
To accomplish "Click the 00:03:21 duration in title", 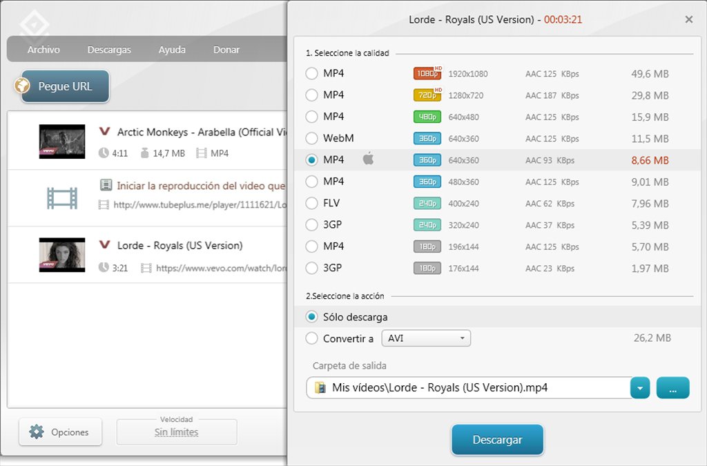I will [563, 20].
